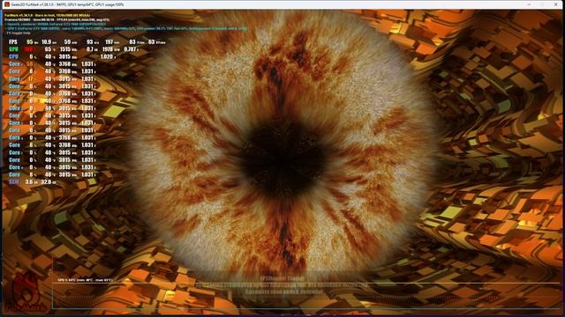Click the GPU temperature graph label at bottom
Image resolution: width=565 pixels, height=317 pixels.
85,280
